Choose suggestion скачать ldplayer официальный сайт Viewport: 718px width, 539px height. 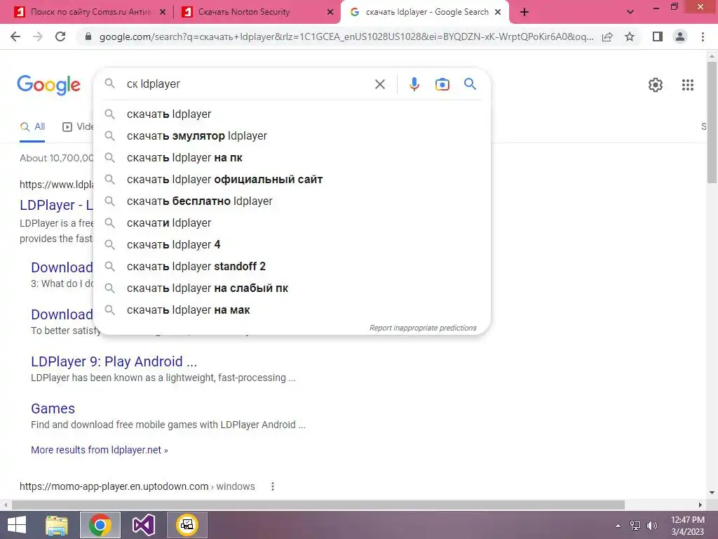292,179
